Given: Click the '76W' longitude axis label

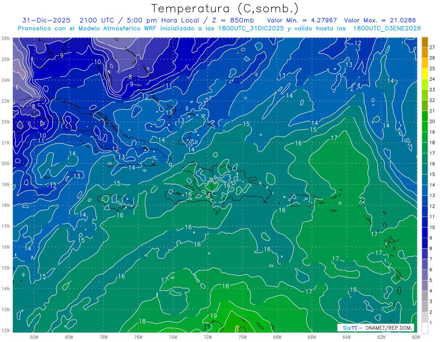Looking at the screenshot, I should pos(138,337).
